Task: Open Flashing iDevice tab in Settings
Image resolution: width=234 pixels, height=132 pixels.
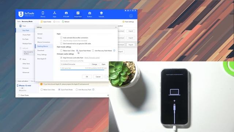Action: tap(43, 47)
